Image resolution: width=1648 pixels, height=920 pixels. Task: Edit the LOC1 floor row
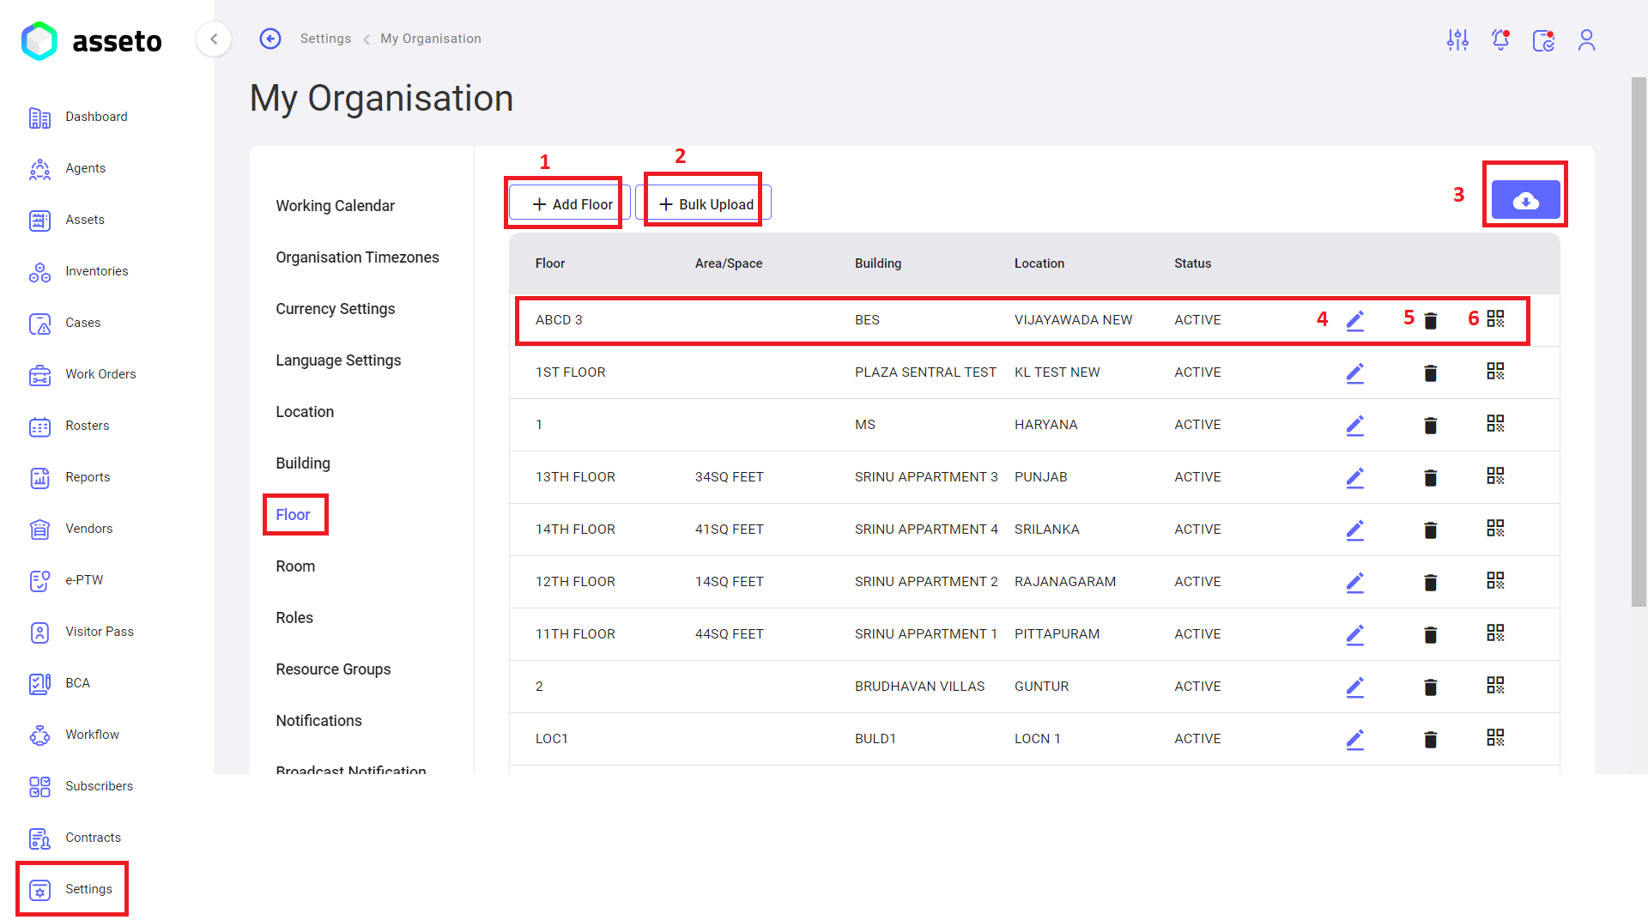click(1355, 739)
